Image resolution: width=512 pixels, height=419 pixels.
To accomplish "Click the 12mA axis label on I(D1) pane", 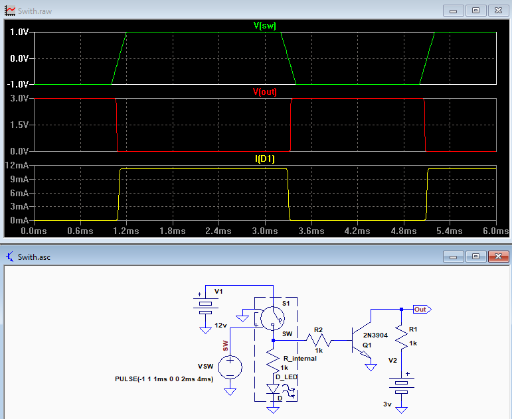I will click(x=17, y=165).
